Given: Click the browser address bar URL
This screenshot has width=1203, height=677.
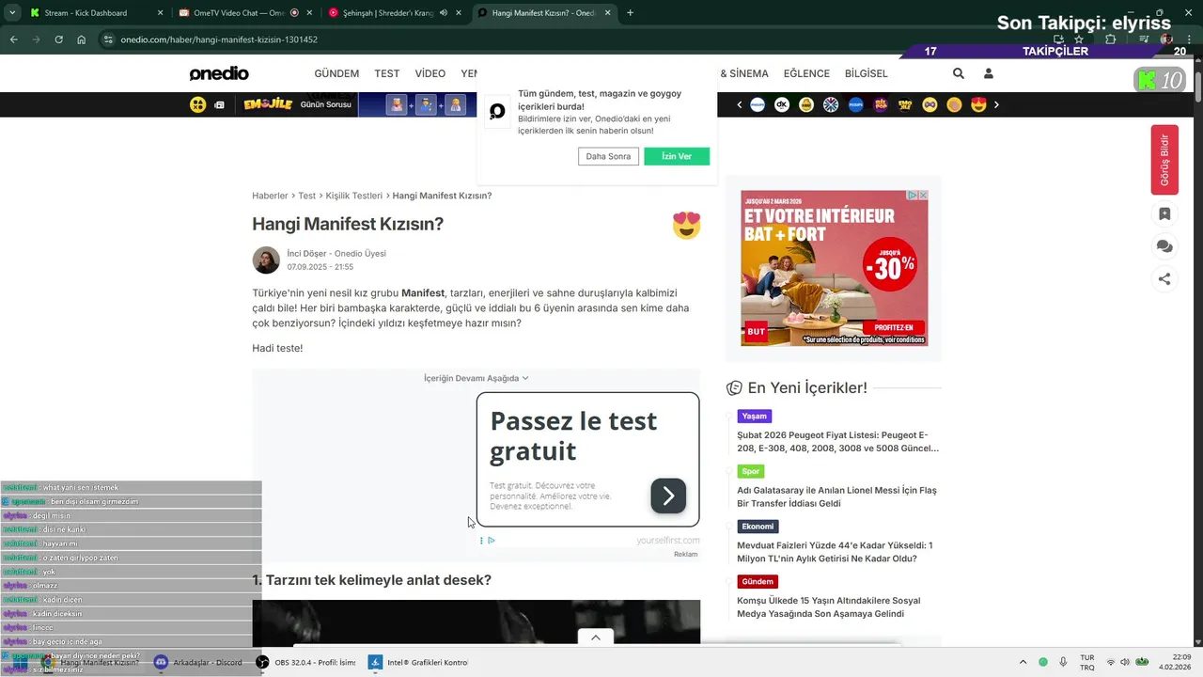Looking at the screenshot, I should pyautogui.click(x=219, y=39).
